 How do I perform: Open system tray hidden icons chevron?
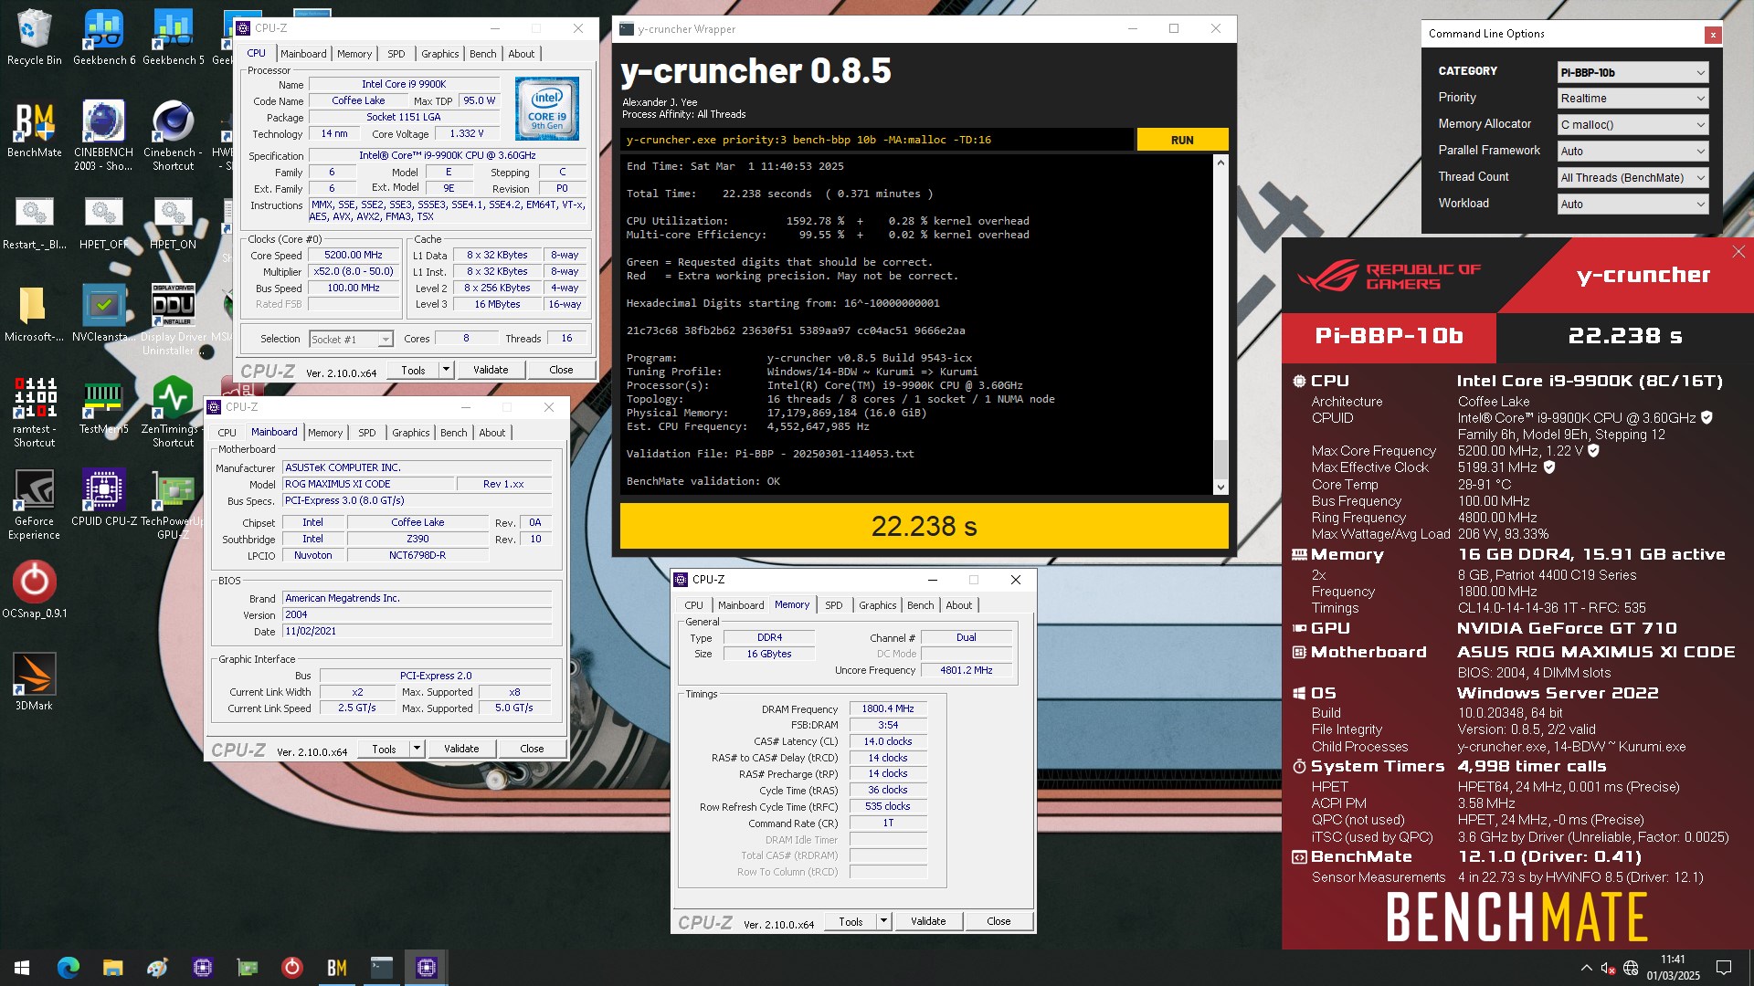pos(1586,968)
